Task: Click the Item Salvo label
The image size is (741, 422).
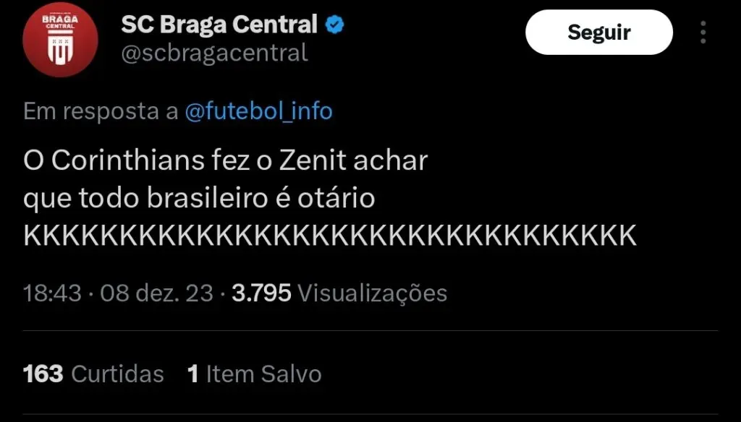Action: (264, 374)
